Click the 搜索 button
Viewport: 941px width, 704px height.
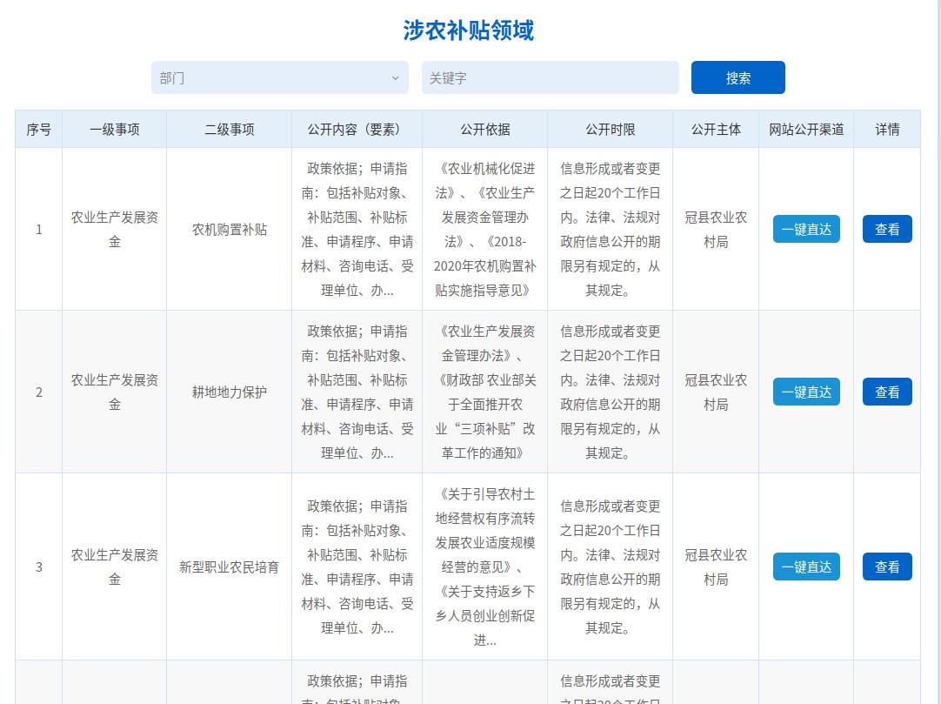[x=738, y=77]
